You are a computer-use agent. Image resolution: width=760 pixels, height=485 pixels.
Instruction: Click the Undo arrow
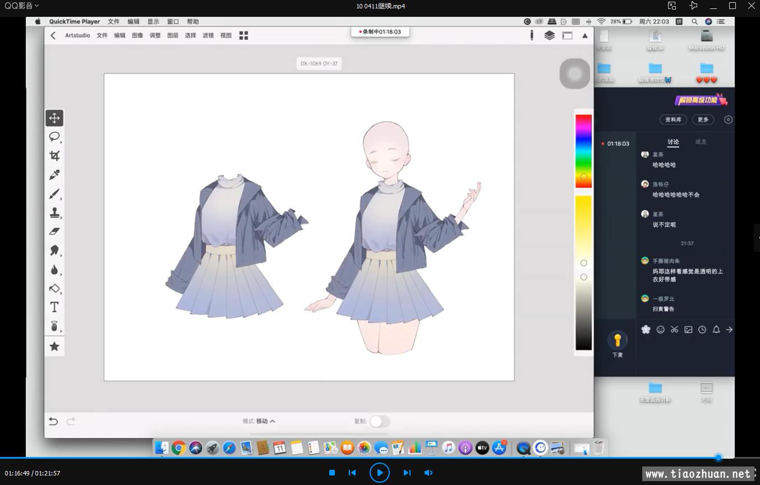pos(53,421)
